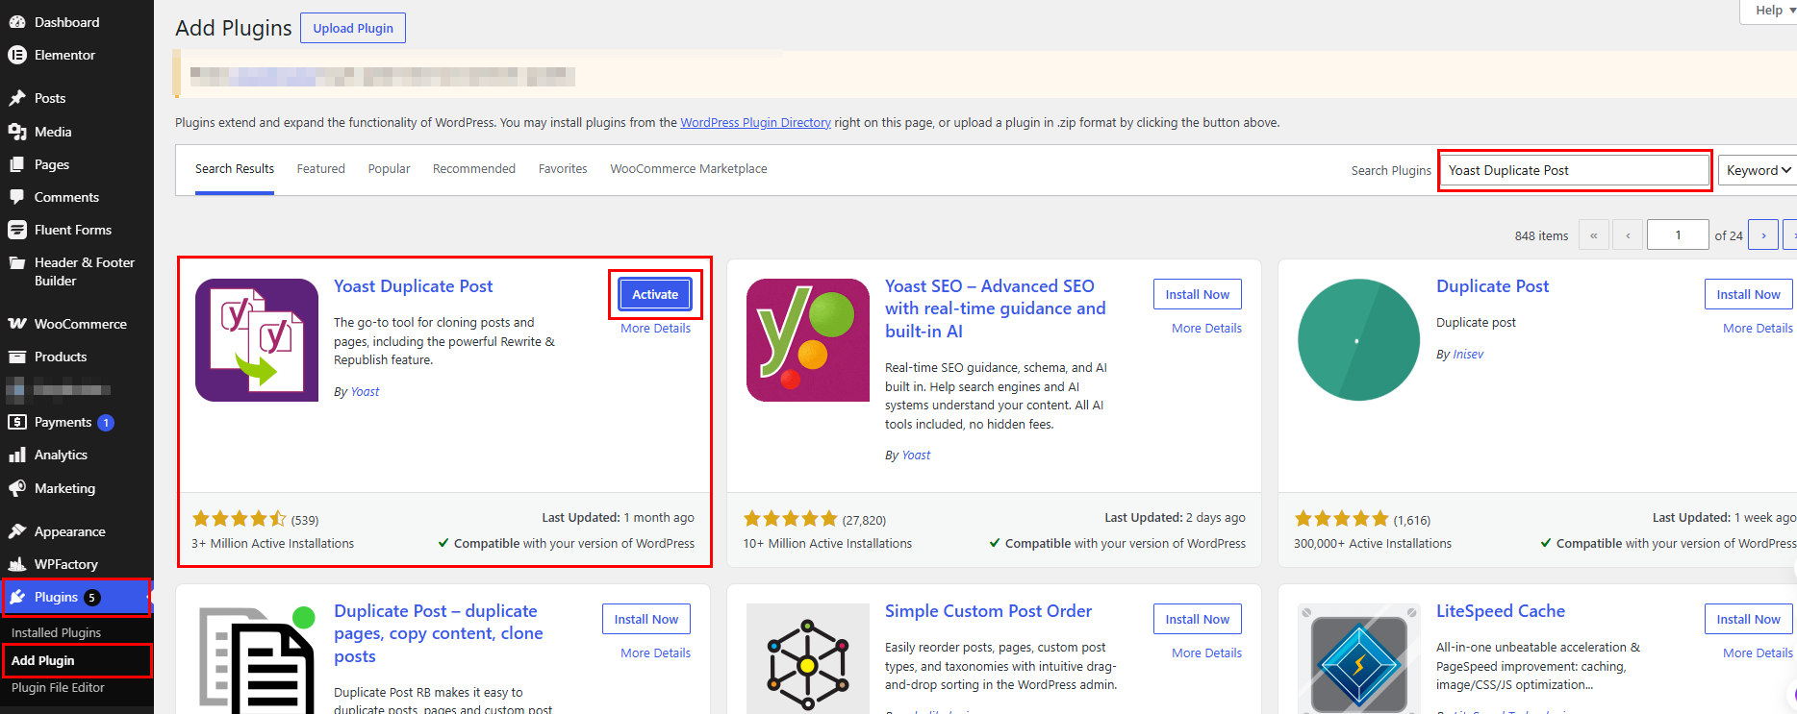Click the Plugins plug icon
Viewport: 1797px width, 714px height.
pyautogui.click(x=17, y=597)
